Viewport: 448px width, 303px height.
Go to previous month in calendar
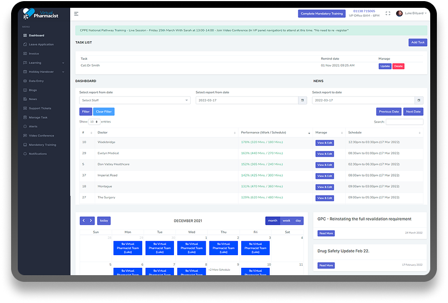point(83,221)
